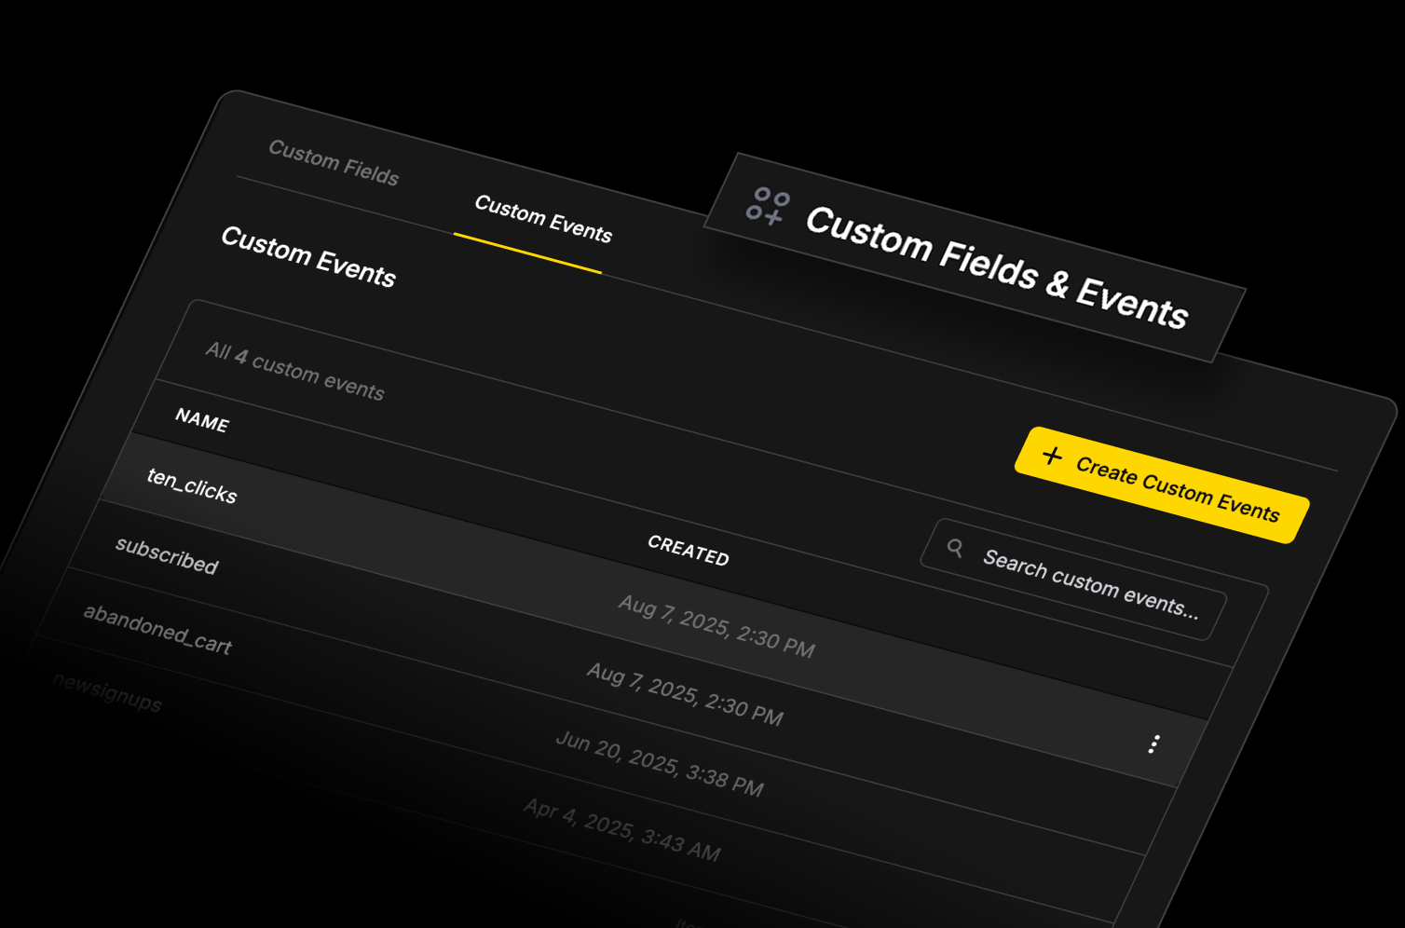
Task: Click the plus icon on the Create button
Action: (1052, 456)
